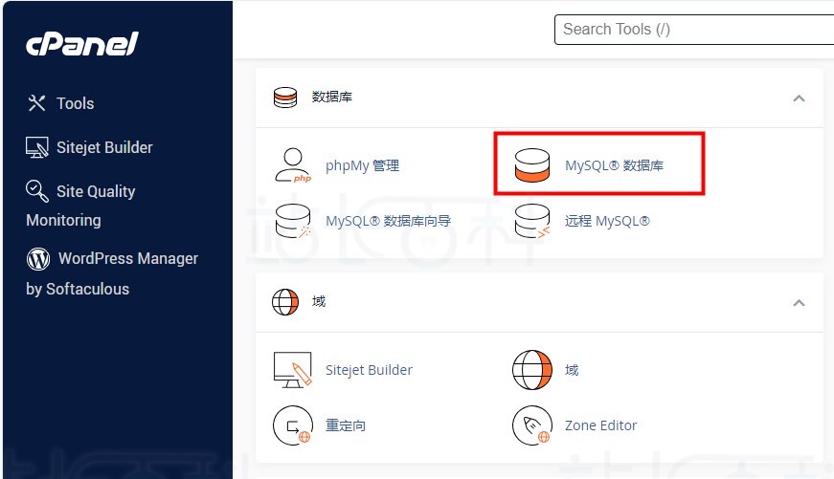This screenshot has width=834, height=479.
Task: Open Tools in the sidebar
Action: [76, 103]
